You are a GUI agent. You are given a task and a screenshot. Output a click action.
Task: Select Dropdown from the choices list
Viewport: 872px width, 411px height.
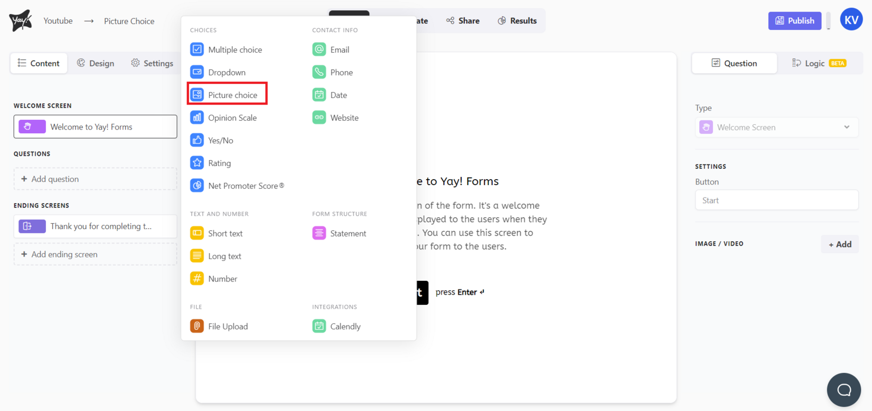pos(226,72)
